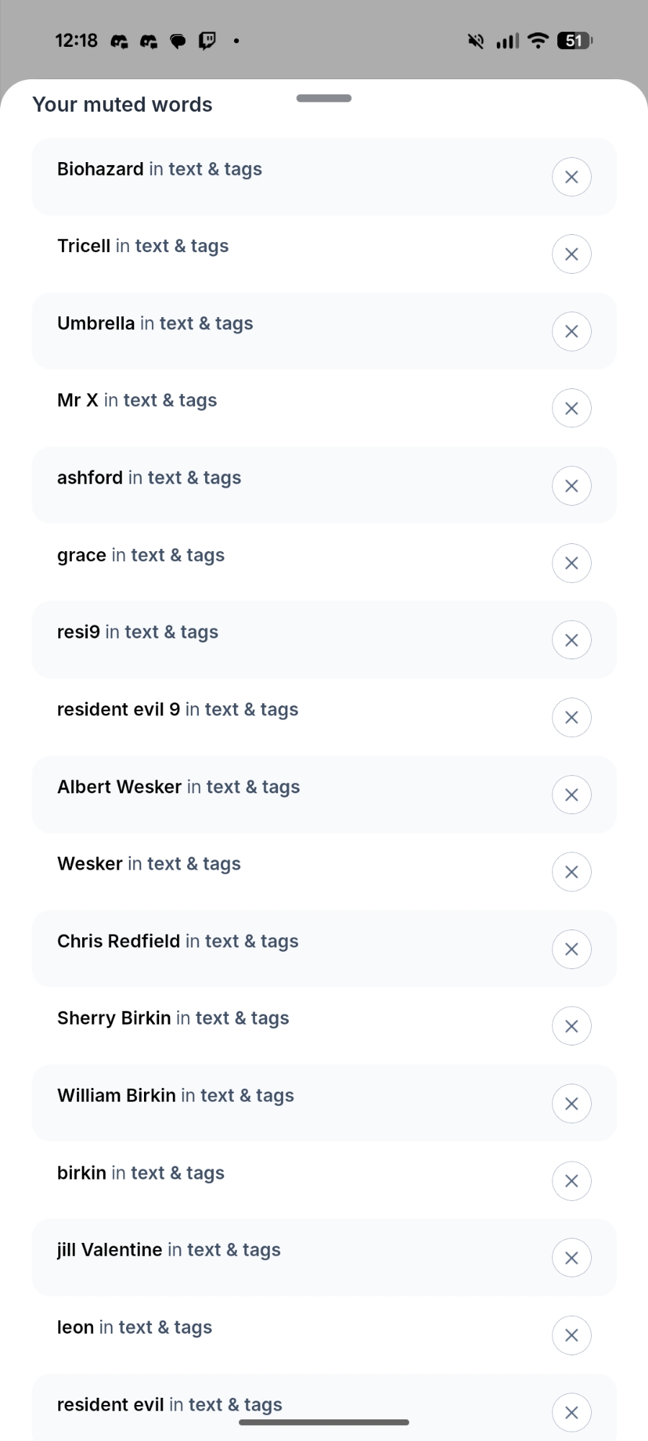Tap the Twitch notification icon in status bar

point(207,41)
